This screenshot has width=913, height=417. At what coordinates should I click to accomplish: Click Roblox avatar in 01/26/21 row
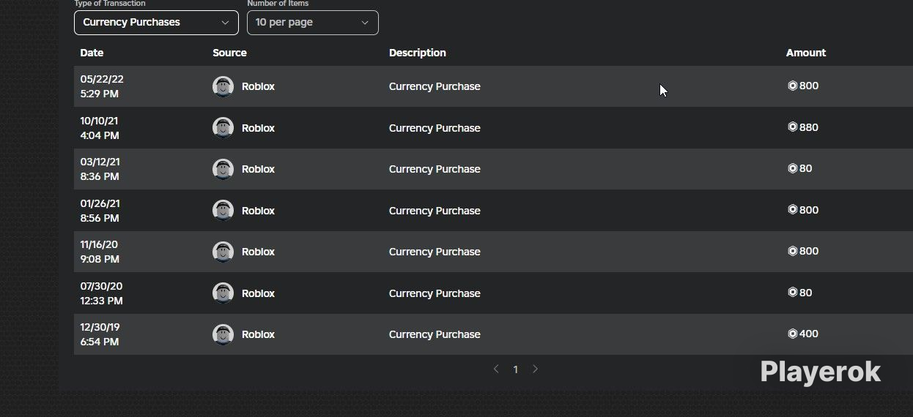coord(223,211)
